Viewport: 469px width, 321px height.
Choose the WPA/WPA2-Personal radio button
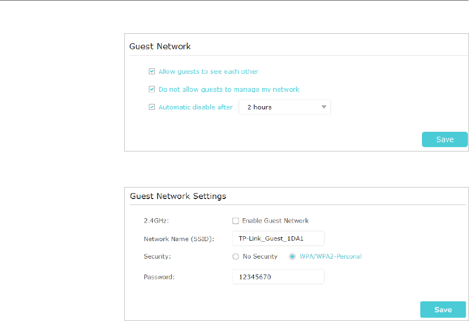[x=292, y=256]
